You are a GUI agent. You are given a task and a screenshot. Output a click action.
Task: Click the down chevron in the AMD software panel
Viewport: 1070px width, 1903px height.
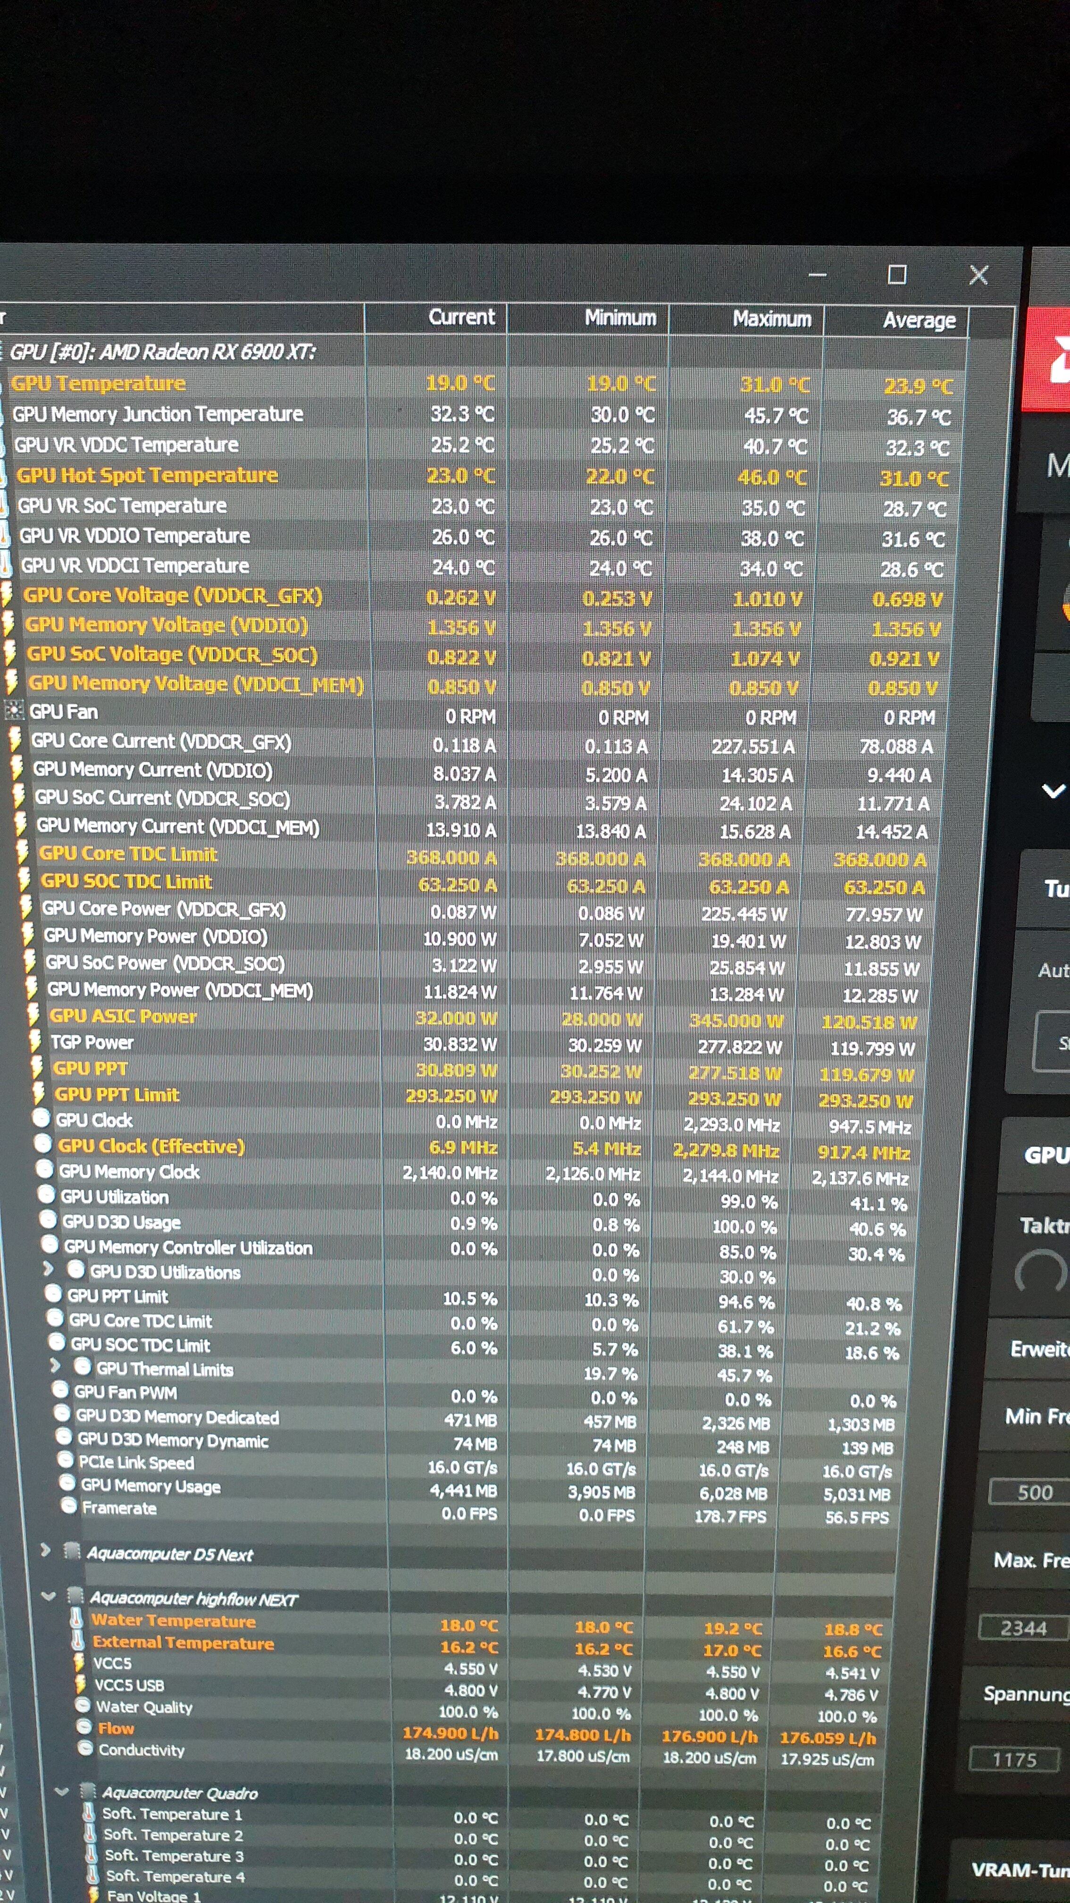click(x=1053, y=791)
